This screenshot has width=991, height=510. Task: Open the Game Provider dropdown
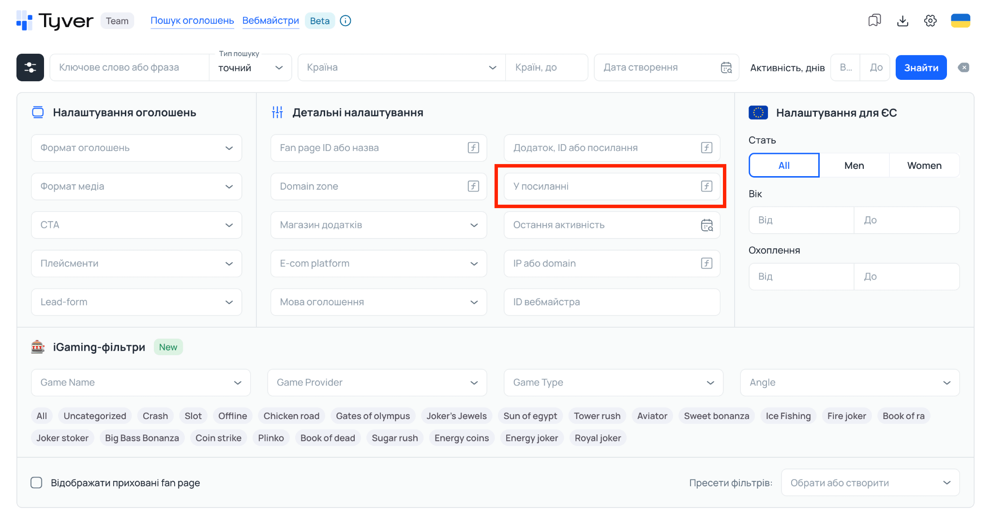coord(377,383)
